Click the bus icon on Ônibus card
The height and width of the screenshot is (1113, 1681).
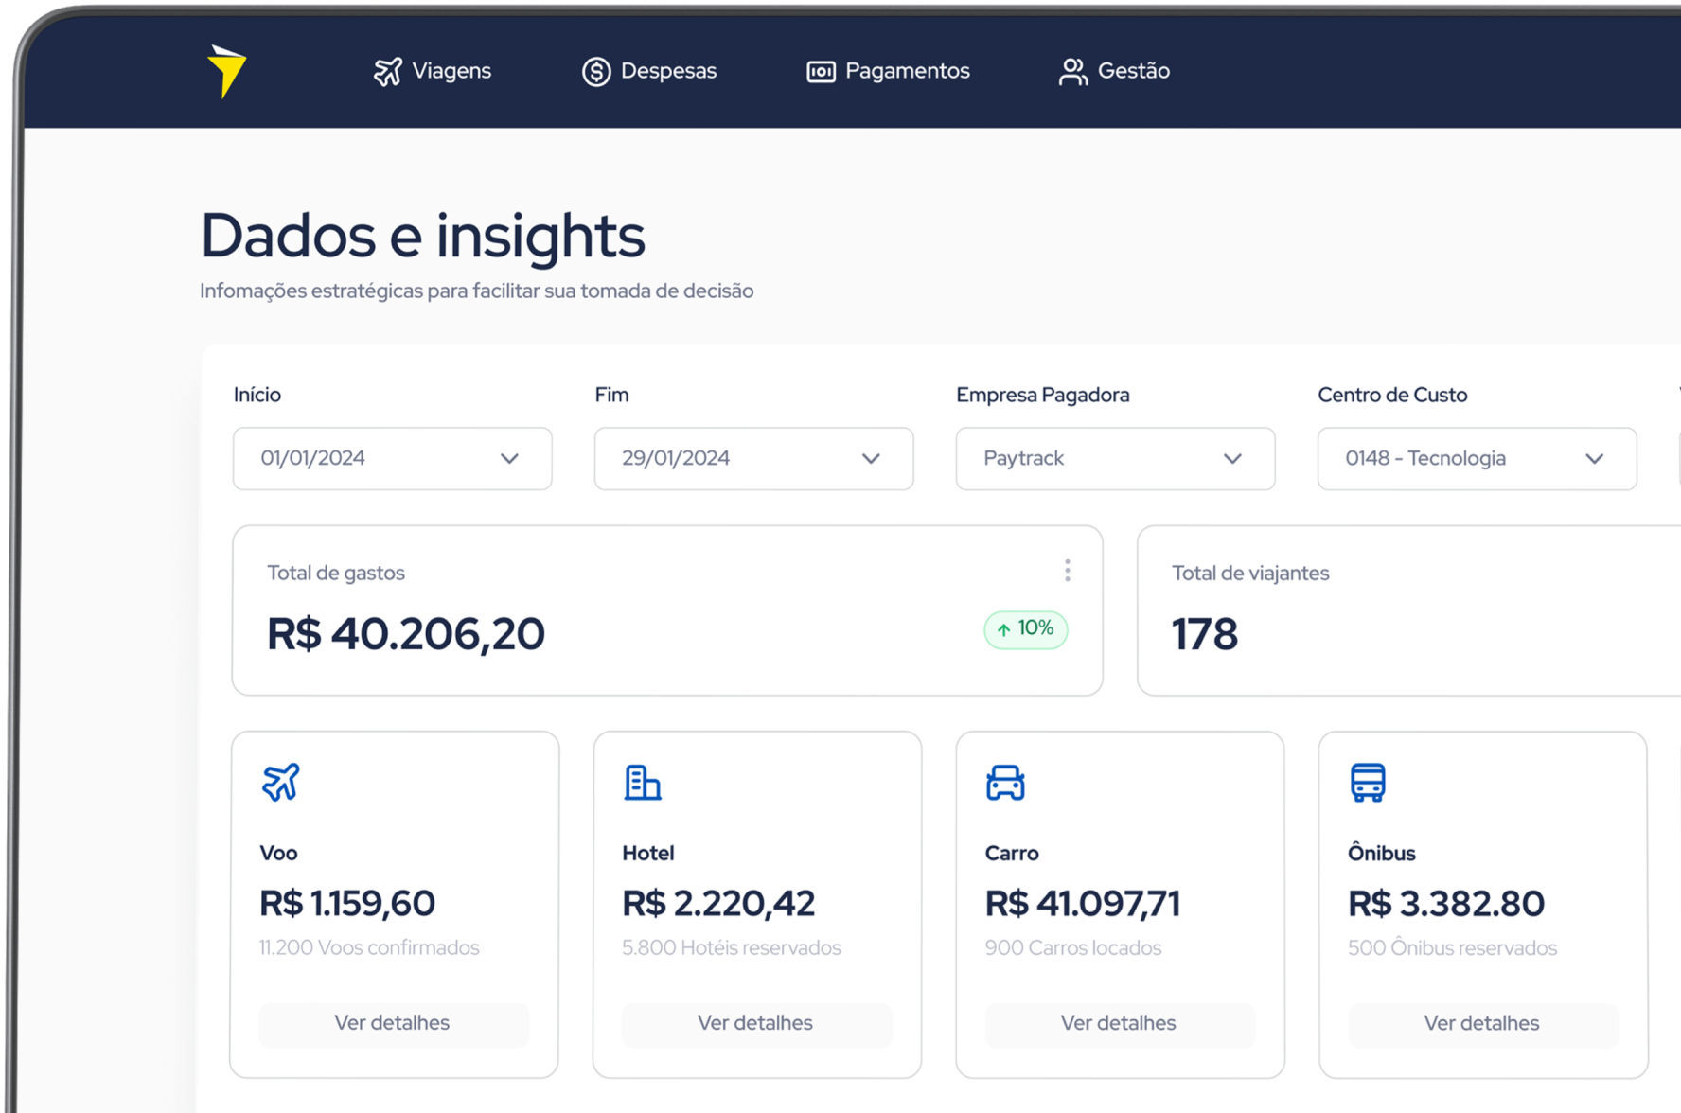click(x=1368, y=783)
